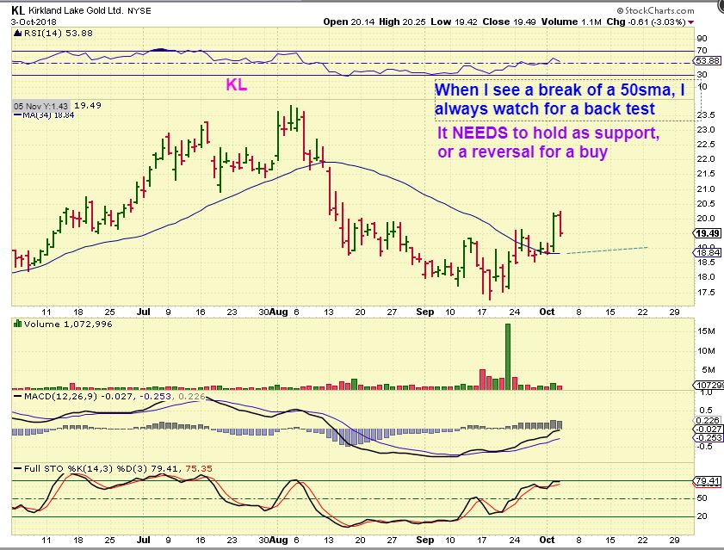
Task: Click the Oct label on price axis
Action: (x=547, y=312)
